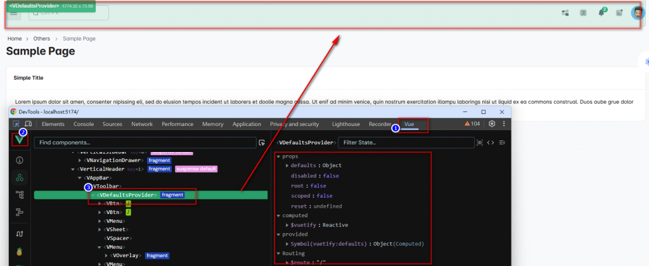Screen dimensions: 649x266
Task: Expand Symbol(vuetify:defaults) entry
Action: 287,244
